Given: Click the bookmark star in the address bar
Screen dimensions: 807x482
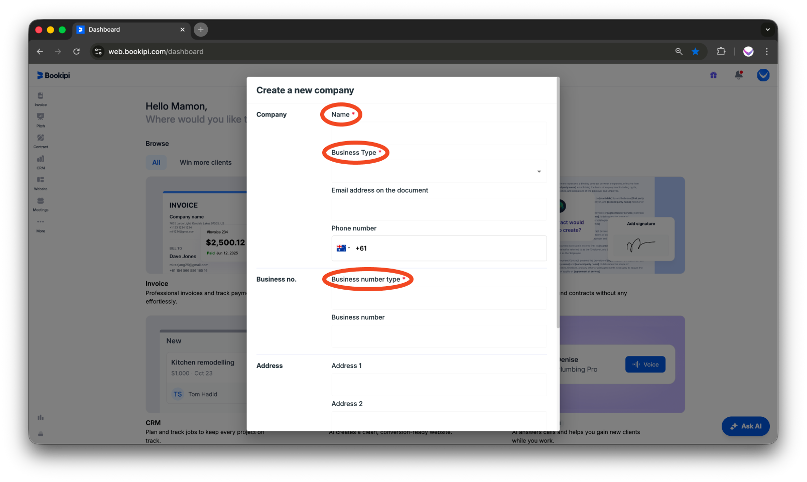Looking at the screenshot, I should pos(695,51).
